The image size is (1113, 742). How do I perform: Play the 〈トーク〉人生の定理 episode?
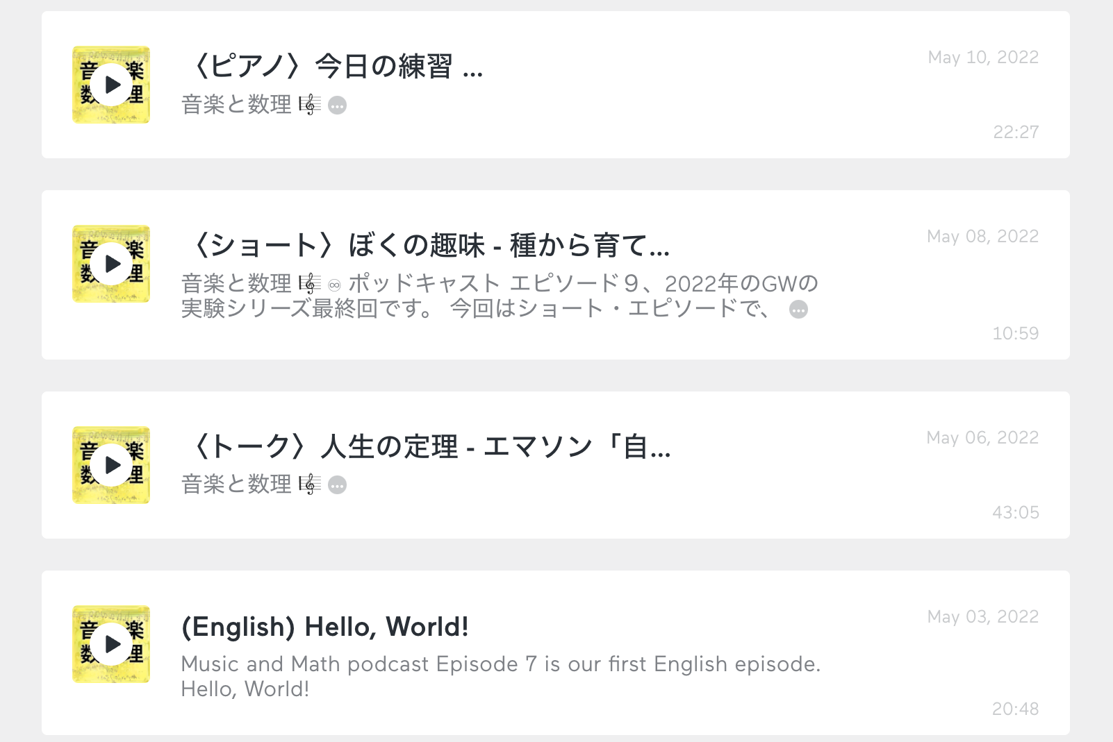(x=111, y=465)
